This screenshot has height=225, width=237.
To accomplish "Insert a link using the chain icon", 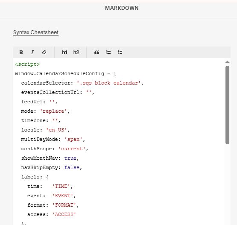I will [x=44, y=53].
